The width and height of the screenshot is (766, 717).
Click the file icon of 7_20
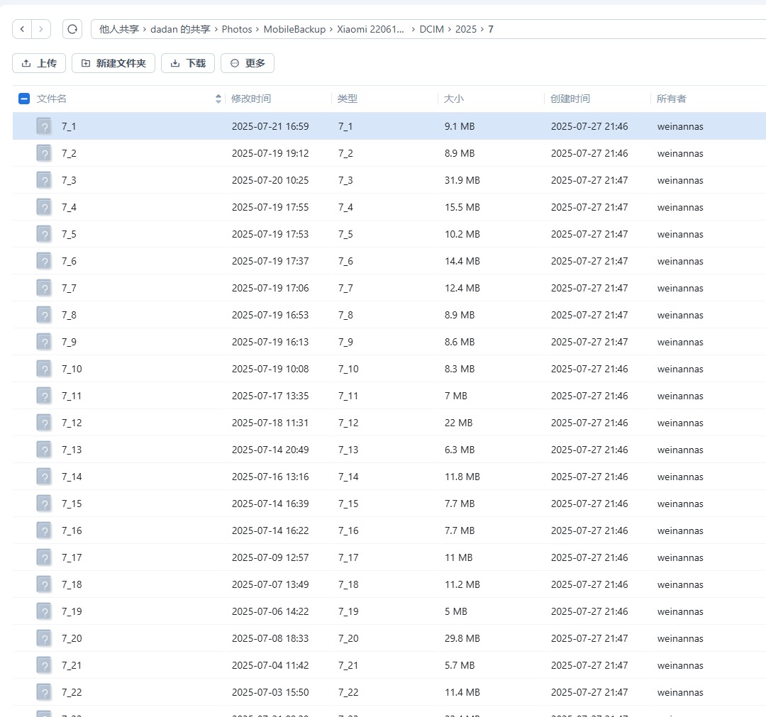[x=44, y=638]
